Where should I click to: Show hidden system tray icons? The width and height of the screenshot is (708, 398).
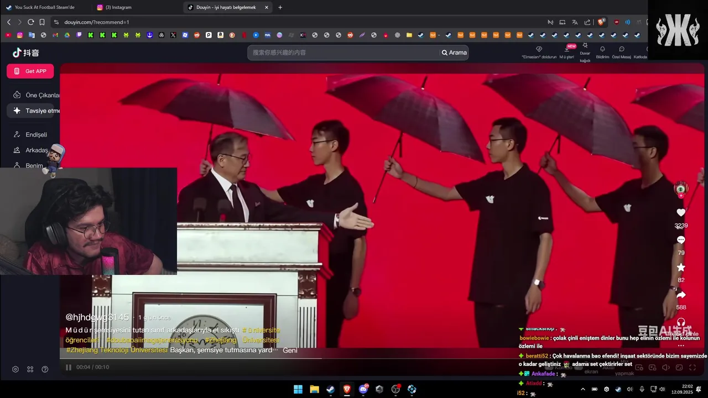pos(582,389)
